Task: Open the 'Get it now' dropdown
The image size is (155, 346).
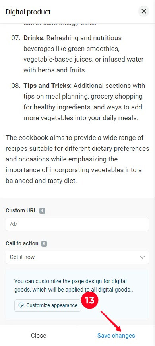Action: tap(77, 257)
